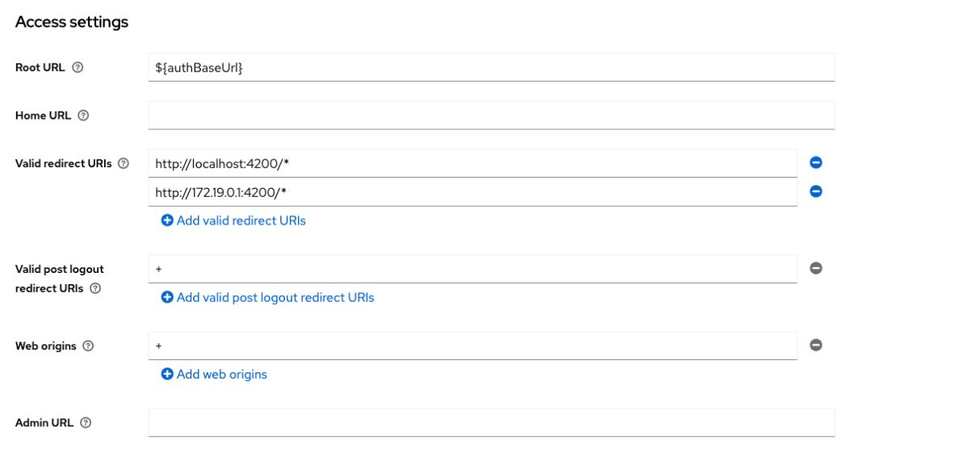The width and height of the screenshot is (969, 457).
Task: Click the post logout redirect URIs input
Action: (x=472, y=269)
